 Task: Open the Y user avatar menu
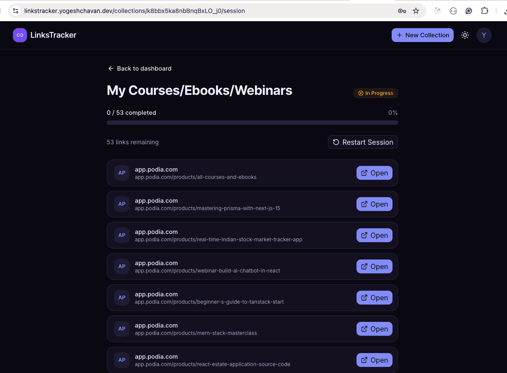(484, 35)
